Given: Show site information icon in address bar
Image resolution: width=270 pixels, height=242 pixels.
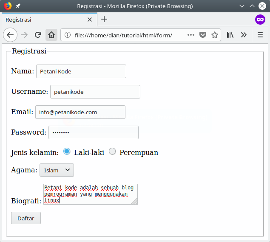Looking at the screenshot, I should (68, 35).
